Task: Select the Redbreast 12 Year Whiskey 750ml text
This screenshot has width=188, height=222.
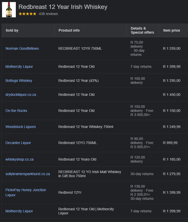Action: pos(86,127)
